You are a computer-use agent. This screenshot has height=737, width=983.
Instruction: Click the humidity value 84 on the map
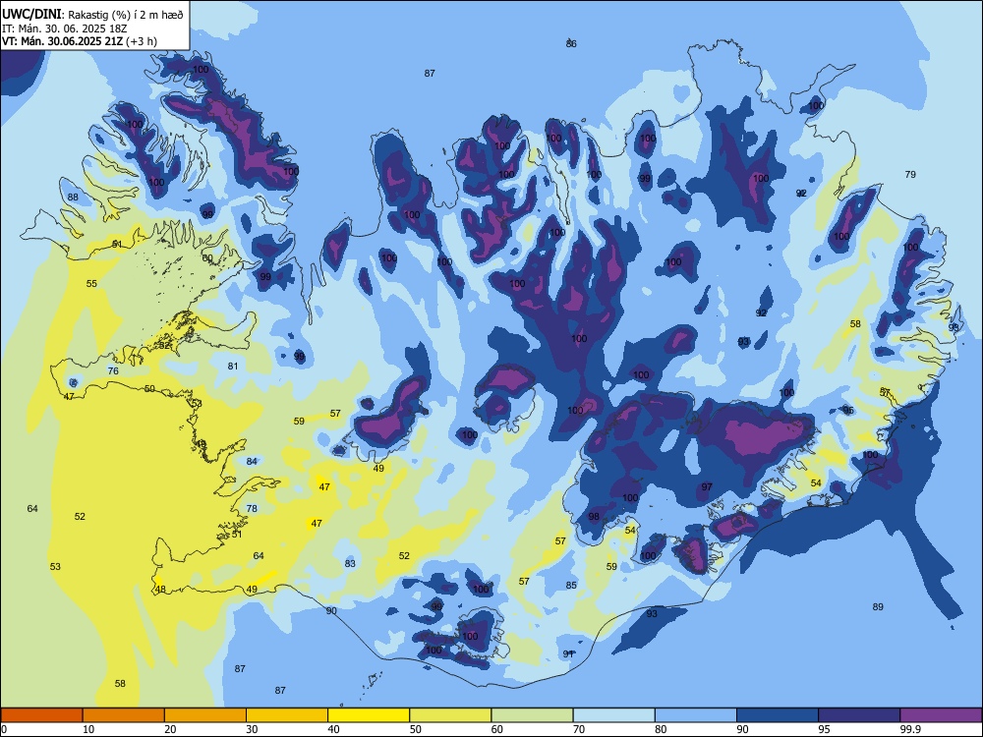252,462
